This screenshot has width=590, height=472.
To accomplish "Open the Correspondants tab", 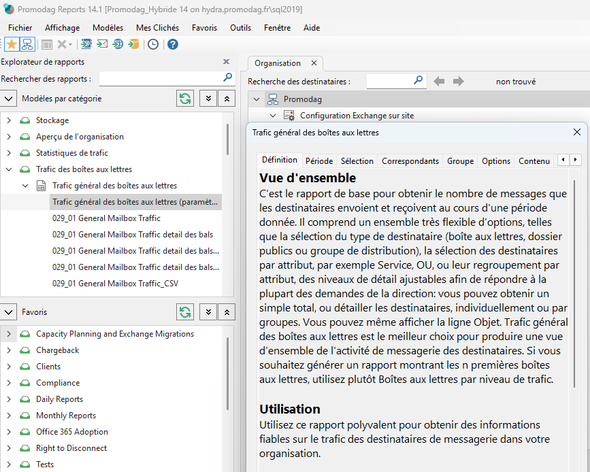I will click(x=410, y=161).
